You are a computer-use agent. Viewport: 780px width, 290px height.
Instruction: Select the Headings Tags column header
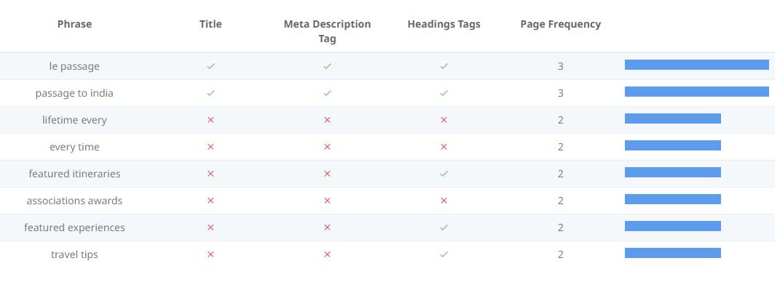pos(444,24)
